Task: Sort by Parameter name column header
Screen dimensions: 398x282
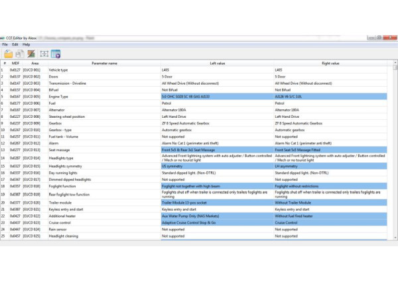Action: (103, 64)
